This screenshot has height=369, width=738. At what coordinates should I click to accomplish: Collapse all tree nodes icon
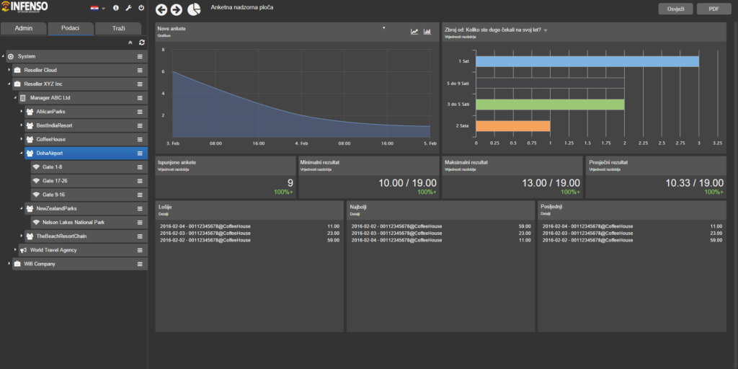[x=130, y=43]
